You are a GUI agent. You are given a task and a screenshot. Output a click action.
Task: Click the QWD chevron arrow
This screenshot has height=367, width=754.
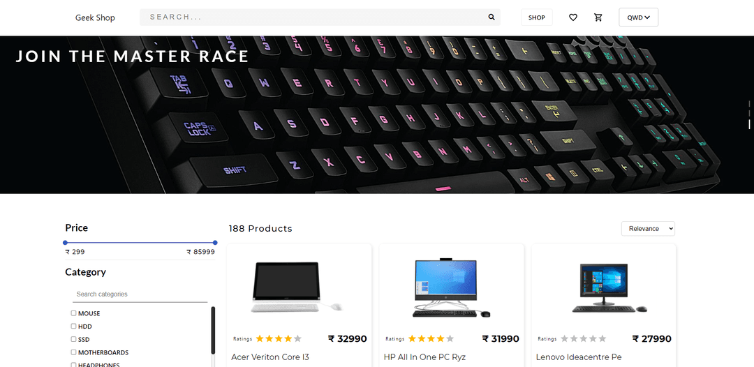[x=647, y=17]
